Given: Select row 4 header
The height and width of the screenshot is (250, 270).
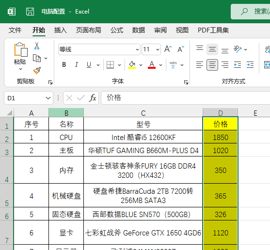Looking at the screenshot, I should (x=6, y=170).
